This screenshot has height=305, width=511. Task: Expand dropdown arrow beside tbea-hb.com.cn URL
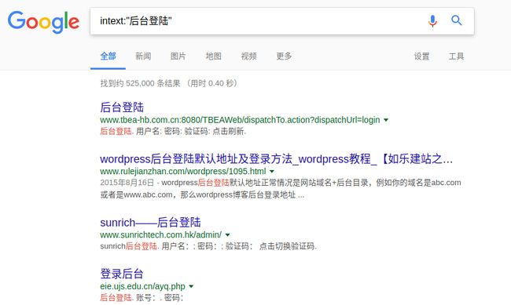386,120
